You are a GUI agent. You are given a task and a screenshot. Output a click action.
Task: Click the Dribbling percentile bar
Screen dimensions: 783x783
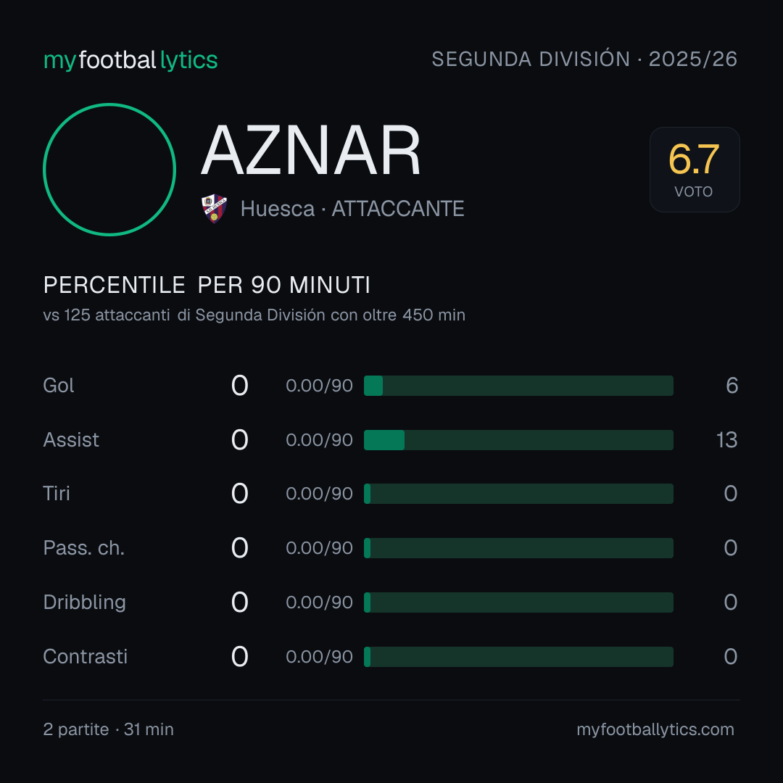[x=518, y=602]
